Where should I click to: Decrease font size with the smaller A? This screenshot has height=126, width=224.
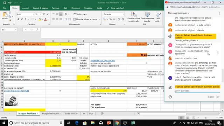[48, 14]
